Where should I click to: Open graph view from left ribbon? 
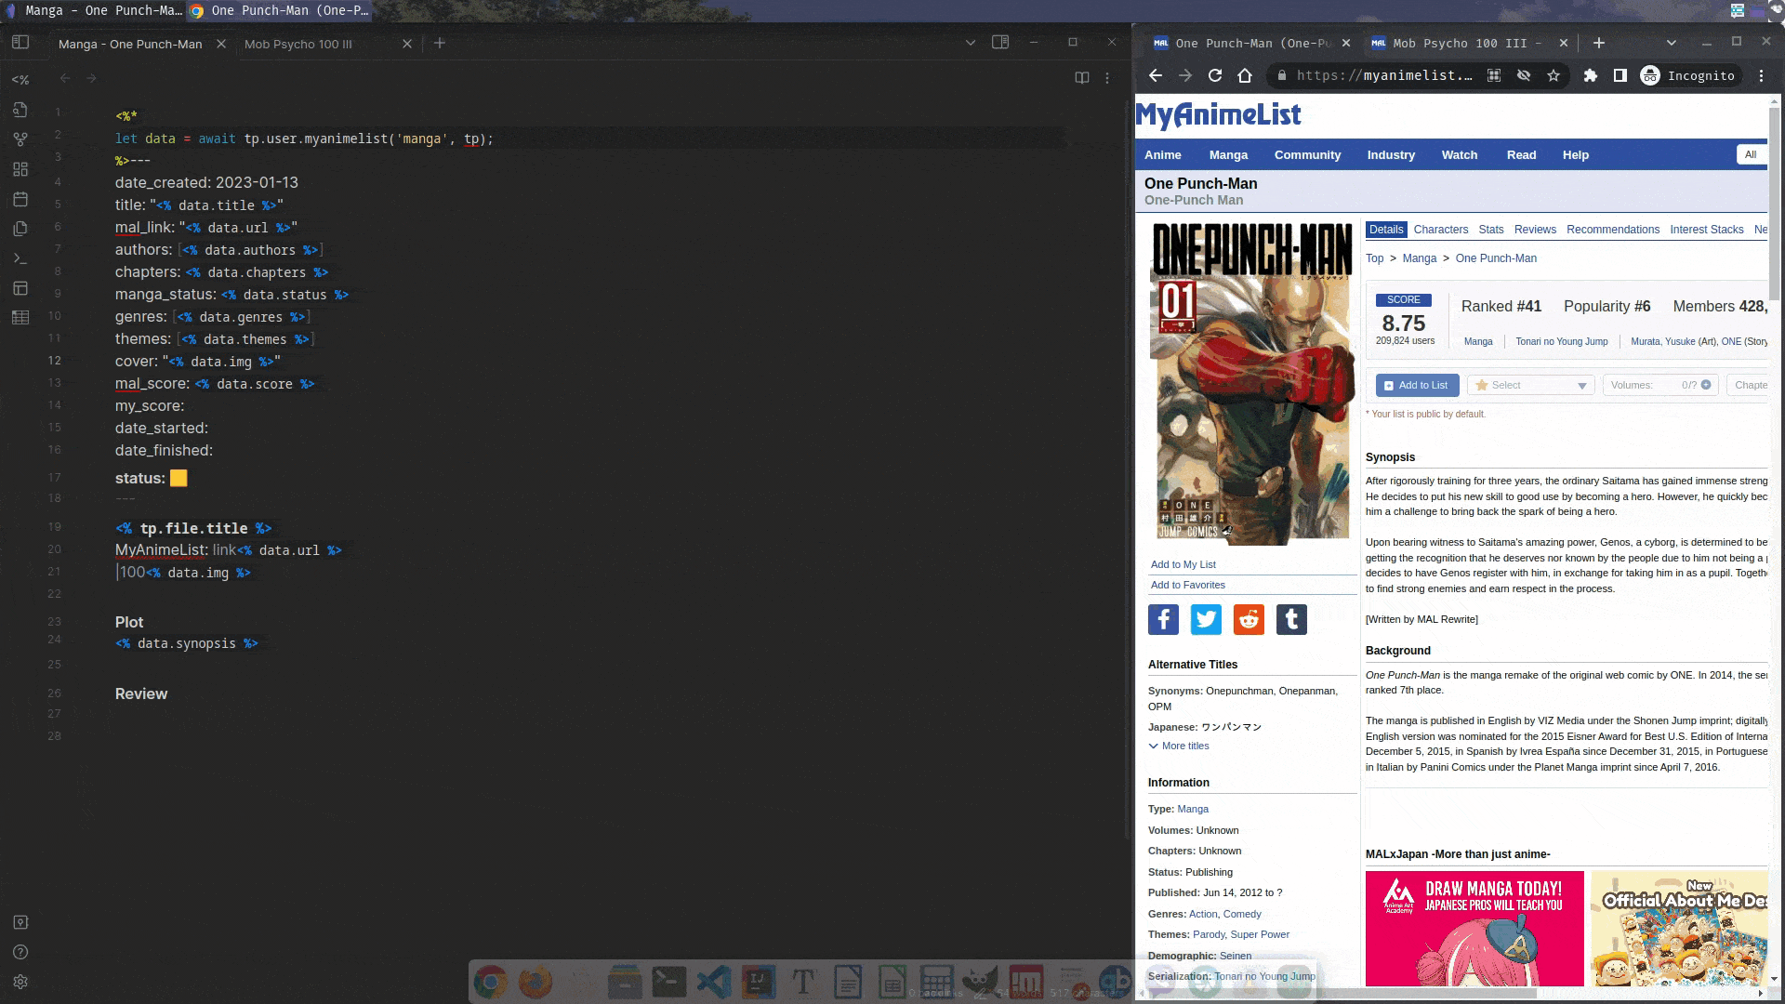pos(20,139)
